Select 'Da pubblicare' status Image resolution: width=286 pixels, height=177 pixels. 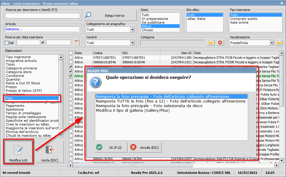click(160, 22)
